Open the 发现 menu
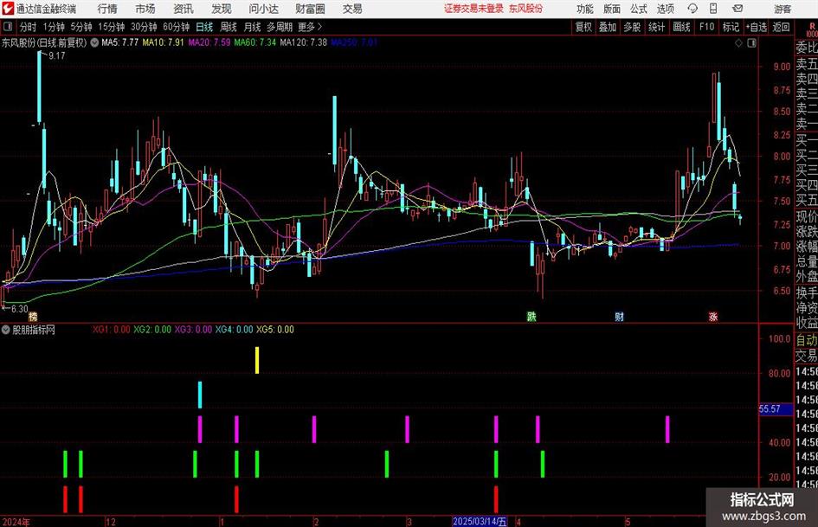Image resolution: width=818 pixels, height=527 pixels. [222, 9]
